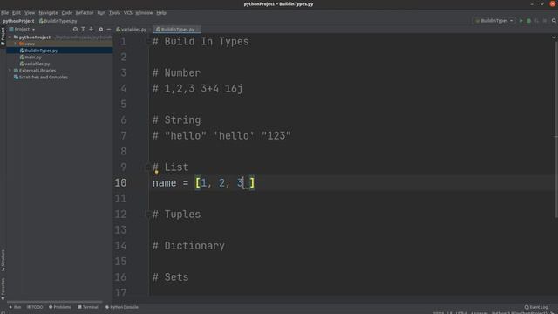Open the Code menu
The width and height of the screenshot is (558, 314).
point(66,13)
